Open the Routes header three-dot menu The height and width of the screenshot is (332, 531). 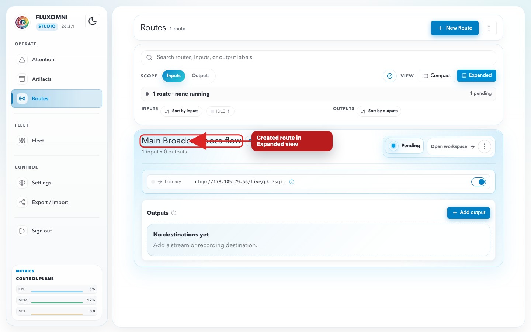click(x=489, y=28)
